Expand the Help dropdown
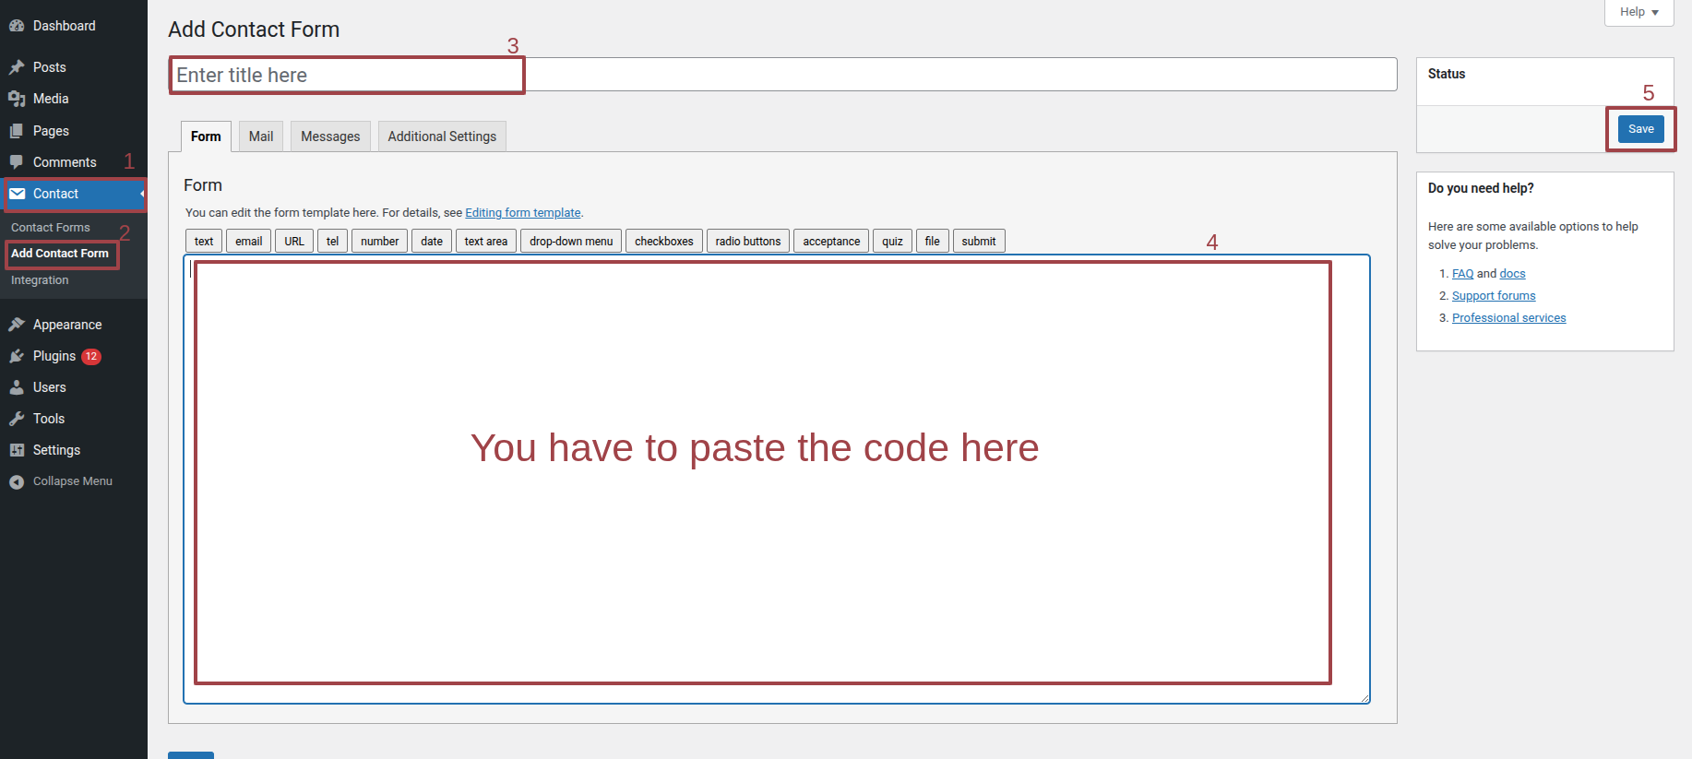This screenshot has width=1692, height=759. point(1638,12)
